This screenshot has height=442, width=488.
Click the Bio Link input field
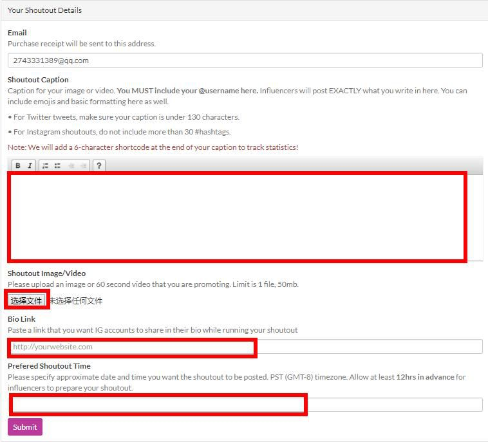point(245,347)
